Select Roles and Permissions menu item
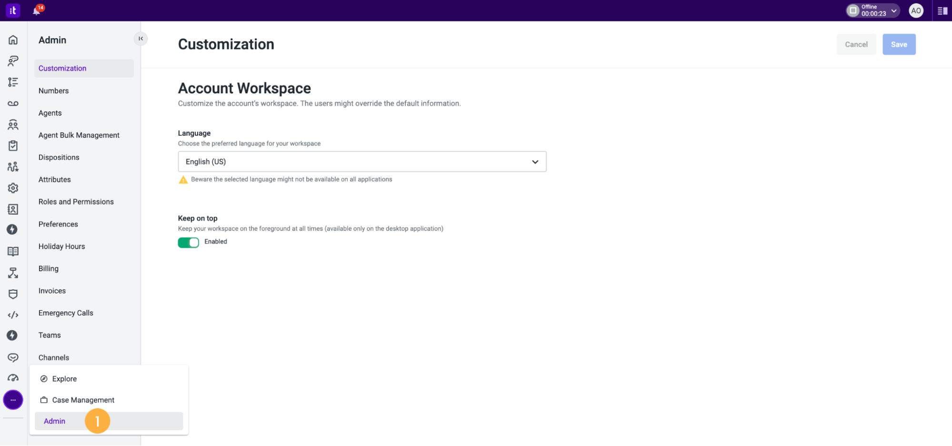This screenshot has height=446, width=952. coord(76,202)
